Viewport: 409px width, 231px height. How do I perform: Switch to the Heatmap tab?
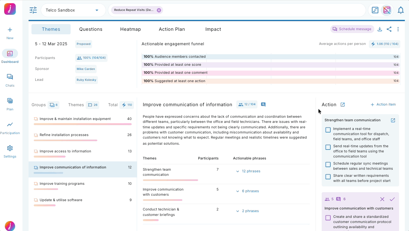pyautogui.click(x=130, y=29)
